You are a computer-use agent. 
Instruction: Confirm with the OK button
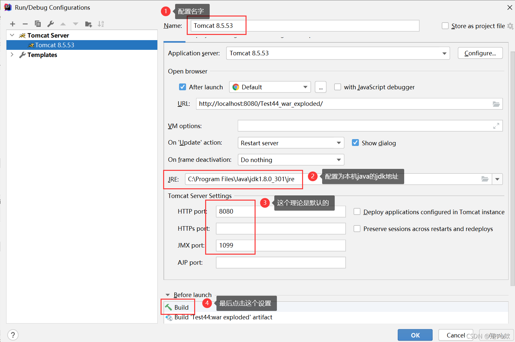pyautogui.click(x=415, y=335)
